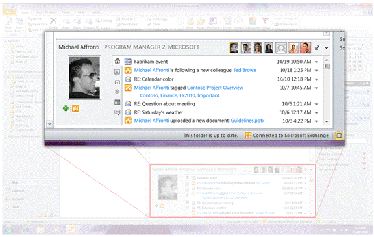Select the contact thumbnail of man in tie
Image resolution: width=374 pixels, height=237 pixels.
[x=246, y=47]
